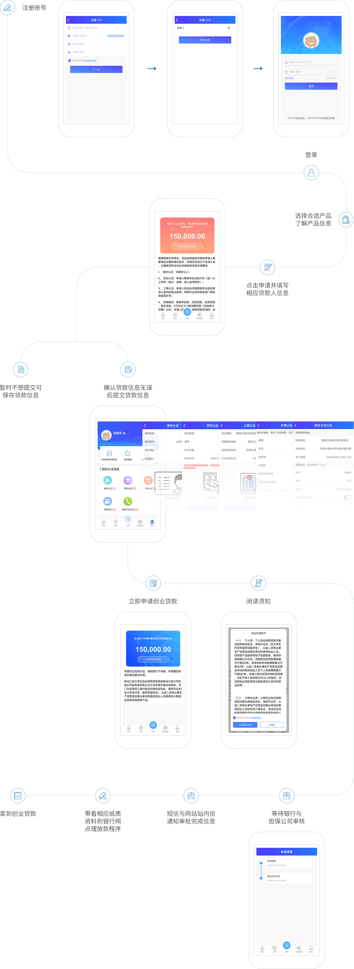Viewport: 354px width, 969px height.
Task: Click the 登录 button
Action: pos(311,86)
